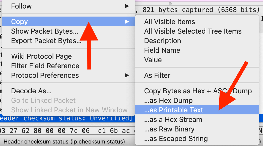Copy the Field Name
The image size is (263, 146).
[162, 50]
